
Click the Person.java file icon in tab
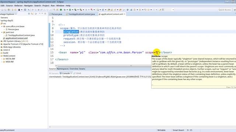[x=50, y=14]
